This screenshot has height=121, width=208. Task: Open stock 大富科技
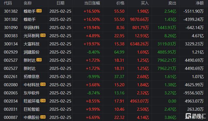tap(32, 44)
